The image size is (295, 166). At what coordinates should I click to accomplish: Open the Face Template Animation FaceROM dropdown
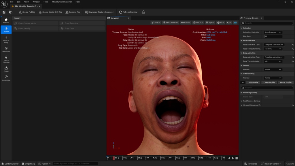point(273,49)
